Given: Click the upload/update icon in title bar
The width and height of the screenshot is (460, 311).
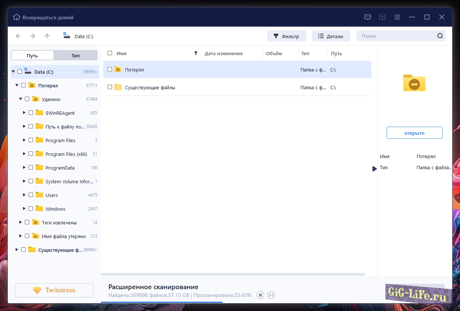Looking at the screenshot, I should coord(382,17).
